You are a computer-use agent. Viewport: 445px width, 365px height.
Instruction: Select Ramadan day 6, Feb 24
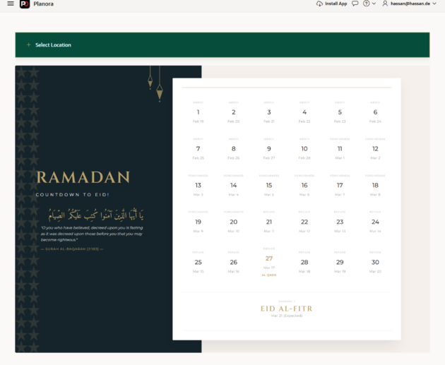pos(375,112)
